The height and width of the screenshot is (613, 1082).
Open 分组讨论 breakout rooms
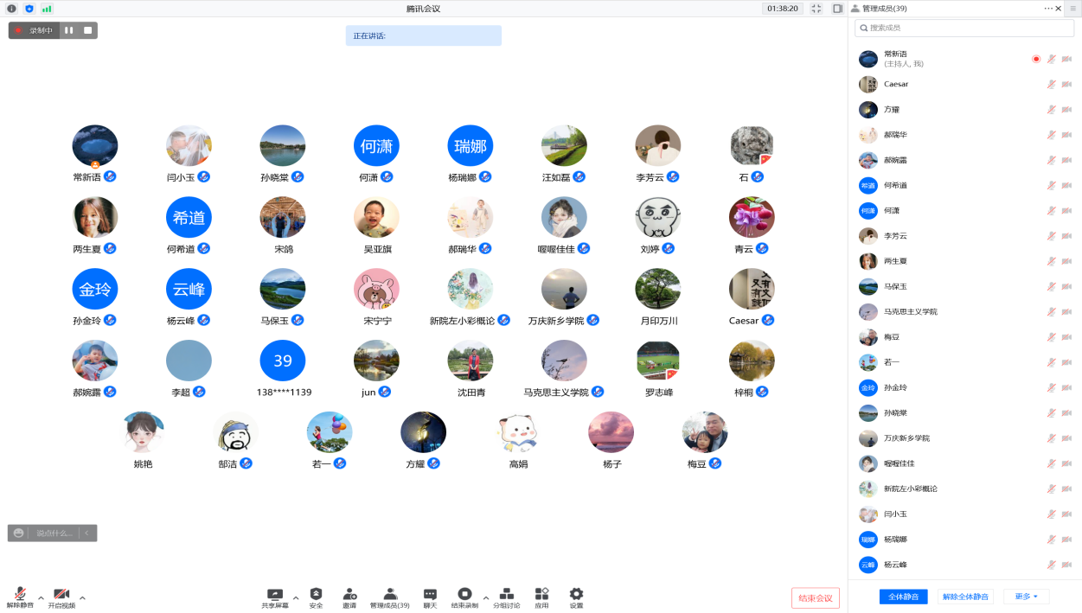(x=507, y=597)
